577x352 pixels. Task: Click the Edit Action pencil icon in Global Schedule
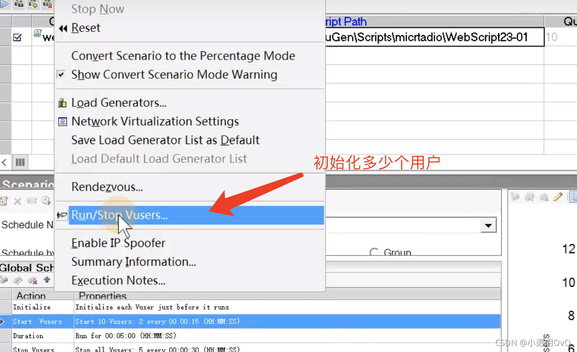(18, 280)
